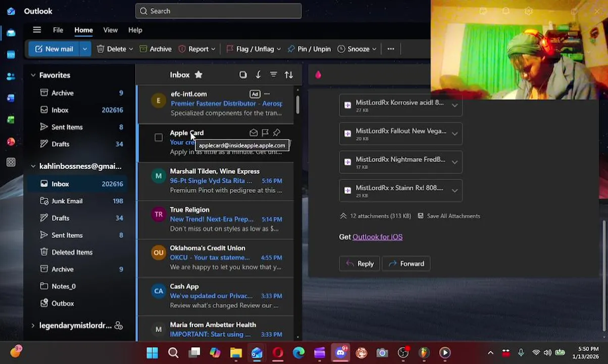Expand the legendarymistlordr account
608x364 pixels.
[x=33, y=326]
